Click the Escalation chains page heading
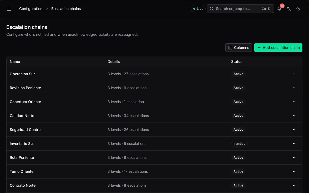Screen dimensions: 309x193 27,27
